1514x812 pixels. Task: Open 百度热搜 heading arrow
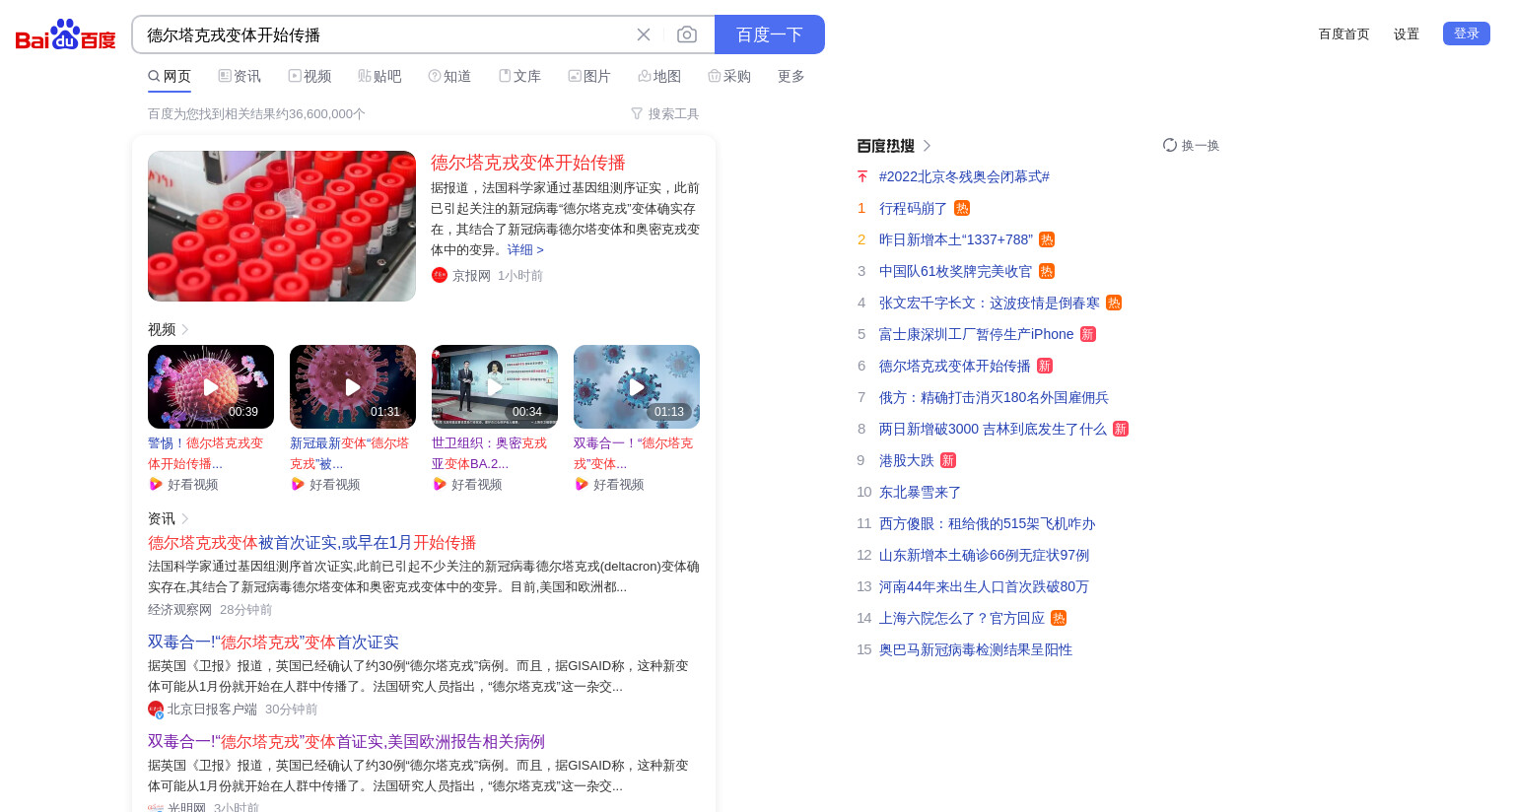click(x=927, y=146)
